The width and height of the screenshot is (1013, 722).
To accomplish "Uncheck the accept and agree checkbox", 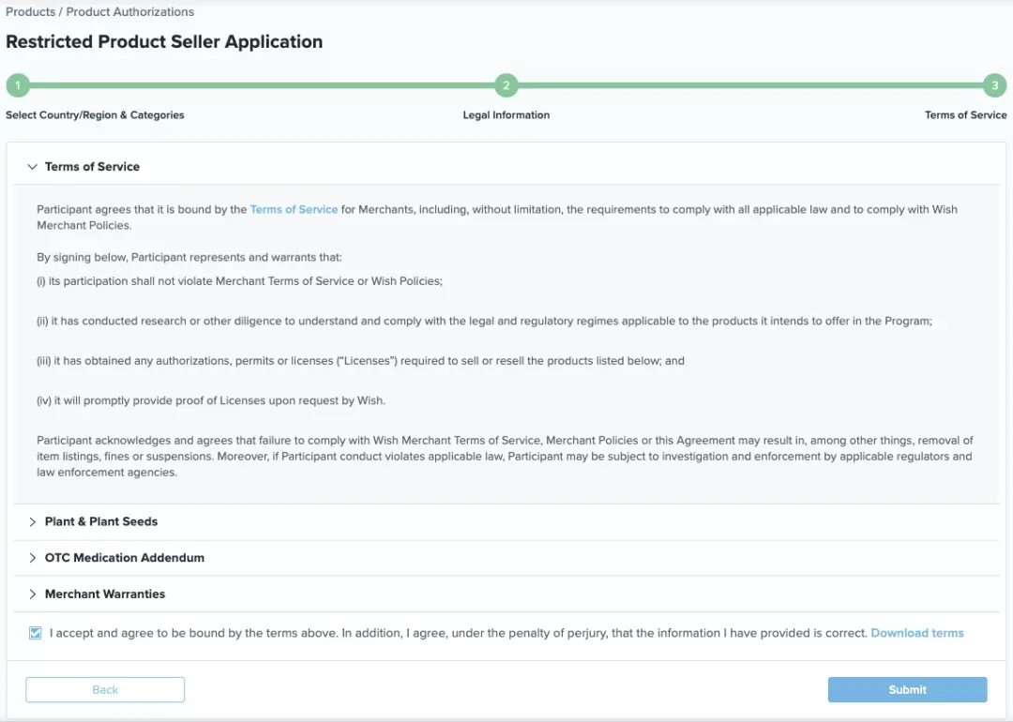I will [x=36, y=633].
